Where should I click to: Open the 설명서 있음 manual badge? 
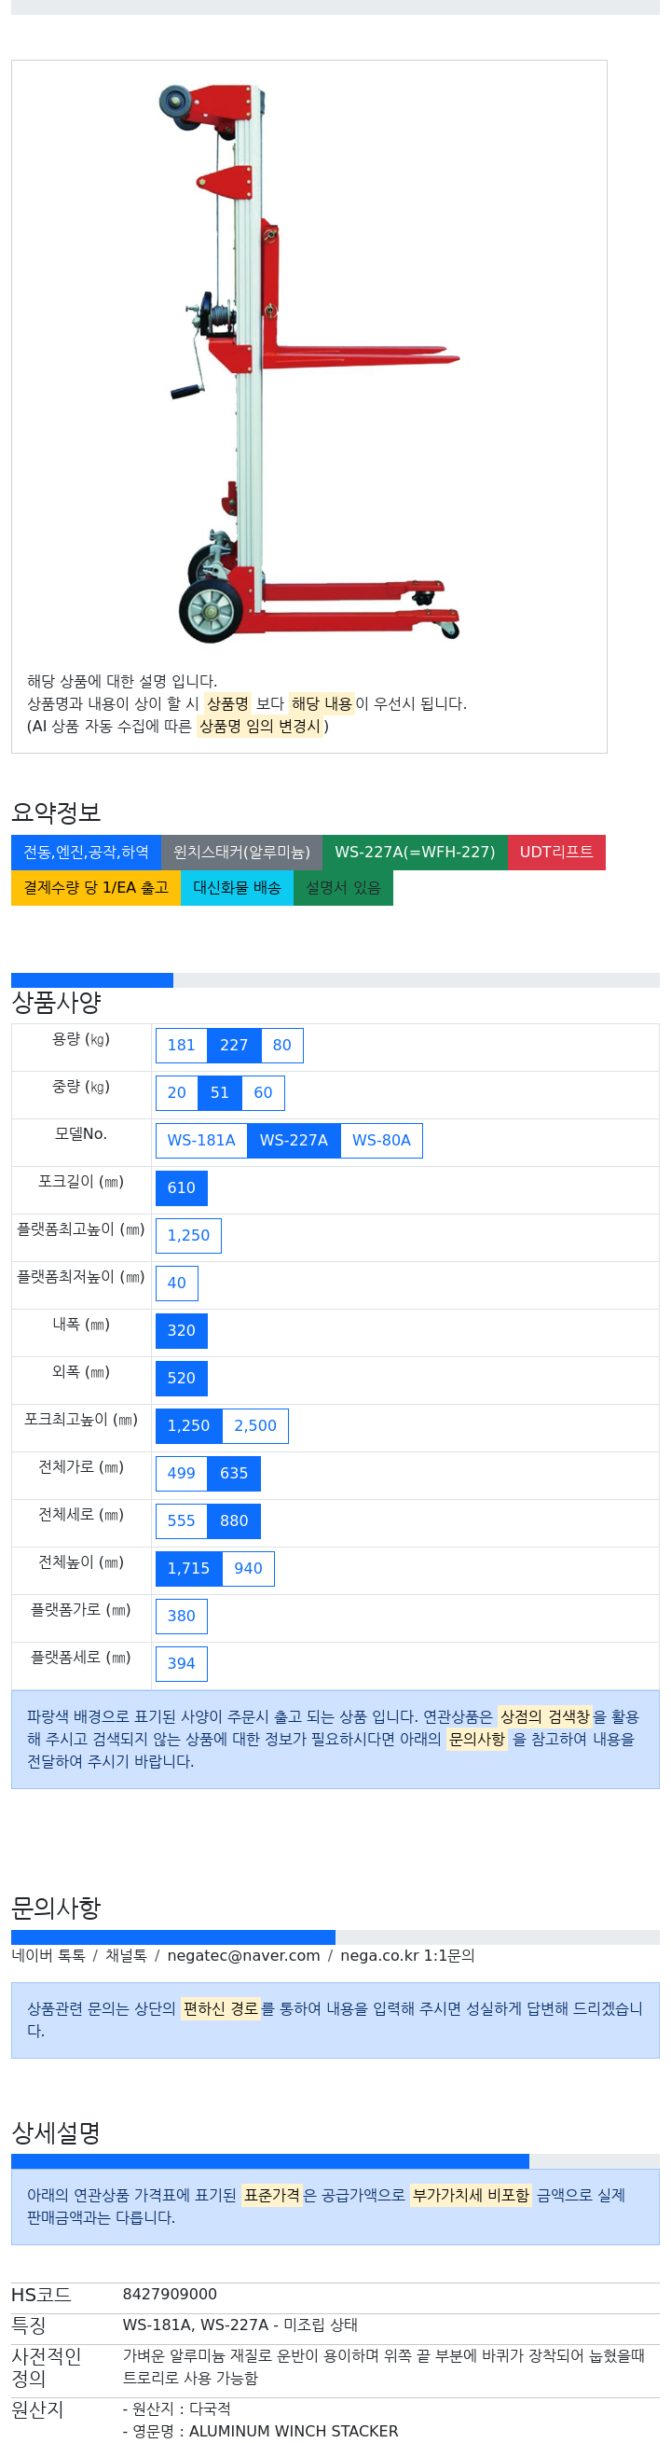[x=343, y=888]
